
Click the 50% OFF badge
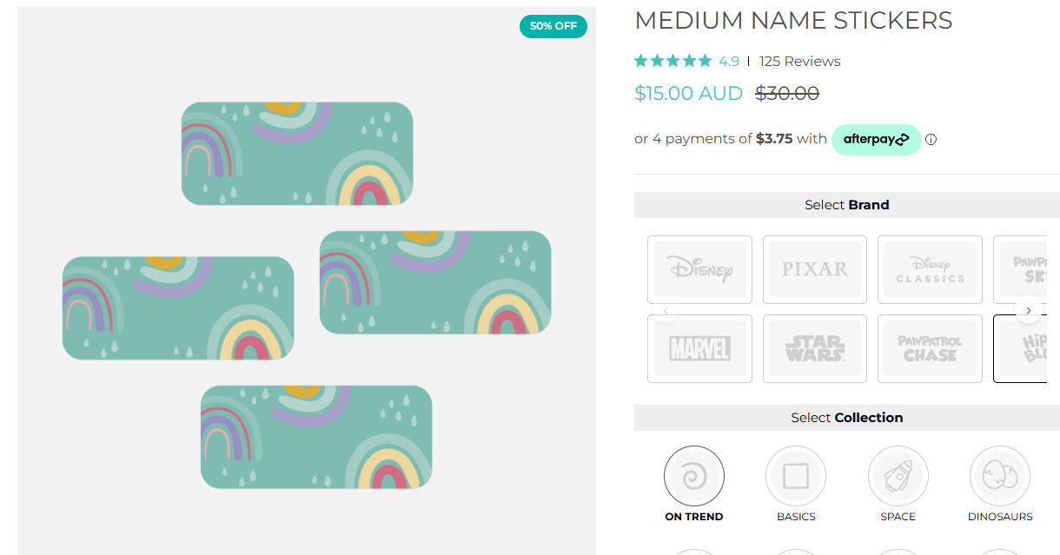553,26
